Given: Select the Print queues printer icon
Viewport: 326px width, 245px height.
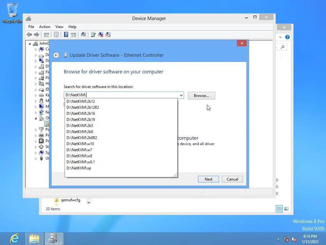Looking at the screenshot, I should tap(41, 135).
